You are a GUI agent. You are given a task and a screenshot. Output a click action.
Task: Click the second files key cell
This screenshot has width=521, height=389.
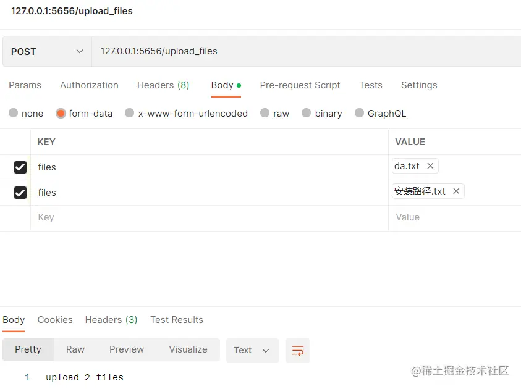(210, 193)
